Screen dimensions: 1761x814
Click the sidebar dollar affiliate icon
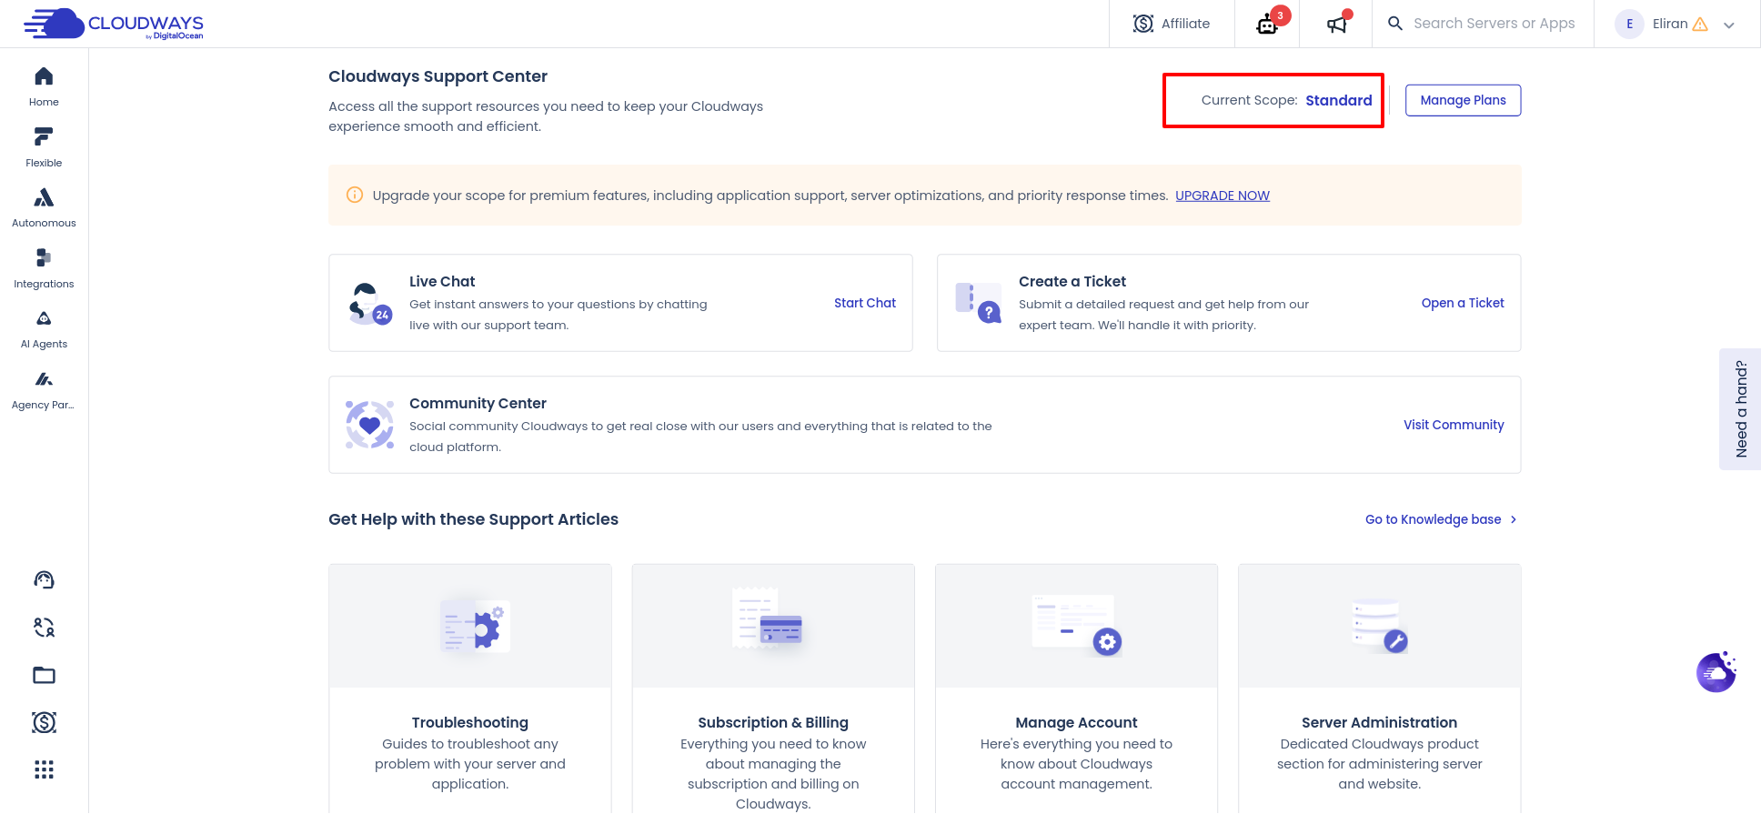tap(44, 722)
